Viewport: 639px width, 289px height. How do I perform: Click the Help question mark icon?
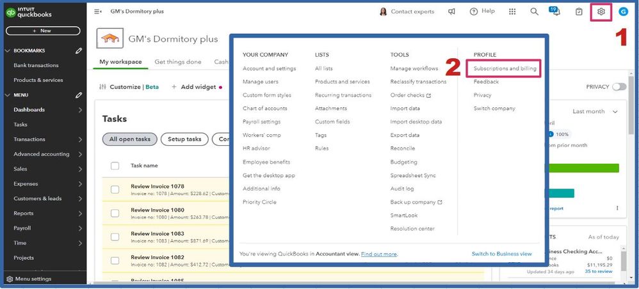[x=474, y=12]
